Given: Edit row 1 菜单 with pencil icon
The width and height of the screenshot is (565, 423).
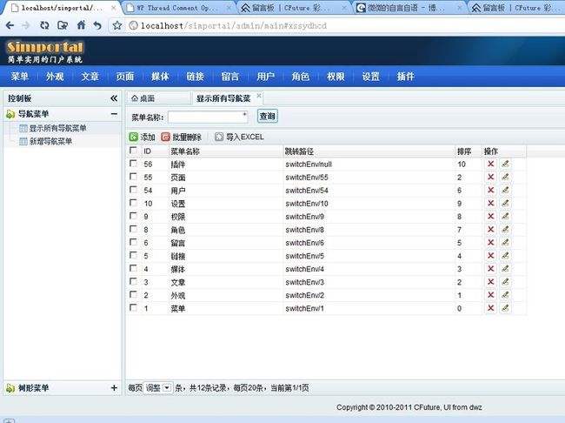Looking at the screenshot, I should (x=505, y=308).
